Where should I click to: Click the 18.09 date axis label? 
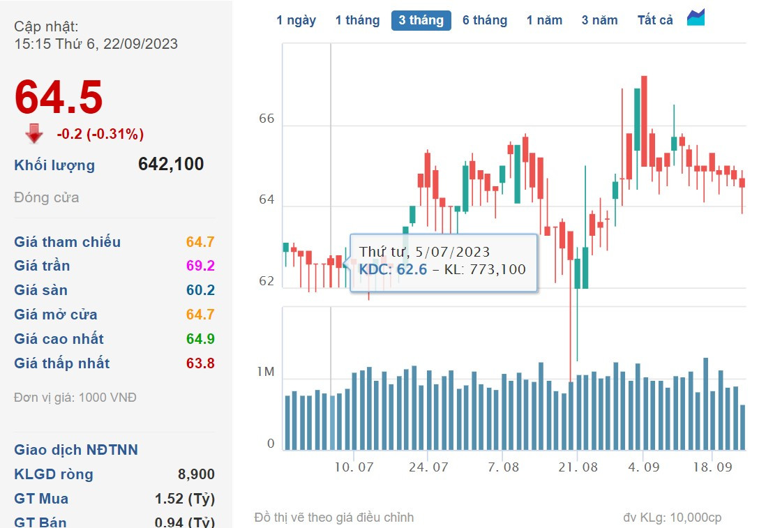click(x=712, y=467)
